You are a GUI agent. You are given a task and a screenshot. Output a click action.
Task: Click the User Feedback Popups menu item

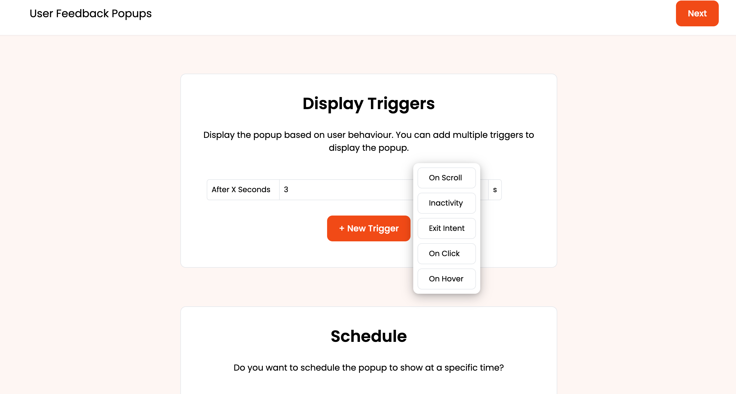[x=91, y=14]
